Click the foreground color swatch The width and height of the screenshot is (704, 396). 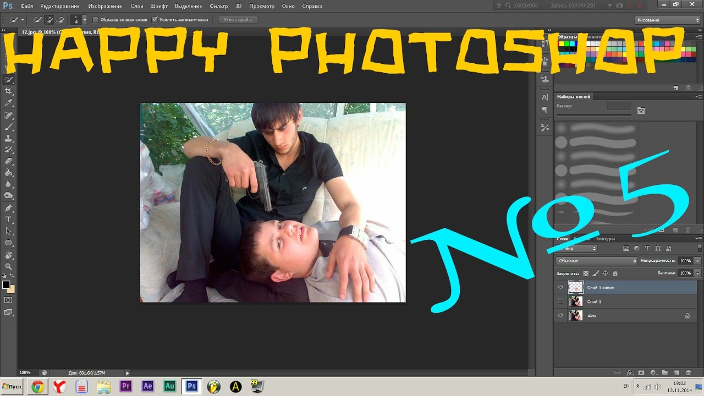point(6,284)
